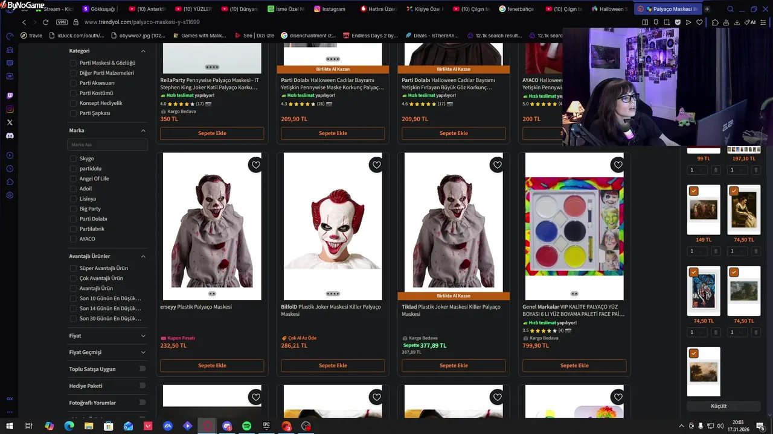773x434 pixels.
Task: Check the Skygo brand checkbox
Action: tap(73, 159)
